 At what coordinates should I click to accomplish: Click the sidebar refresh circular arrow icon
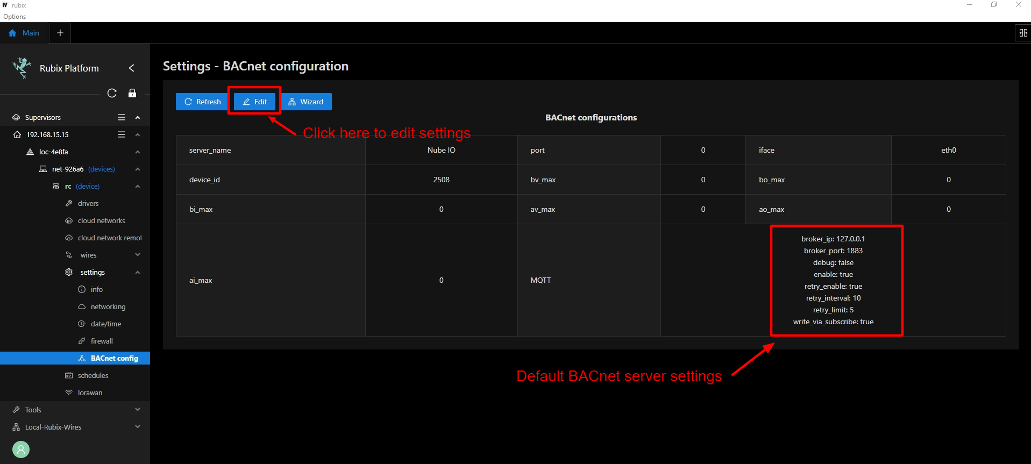coord(112,93)
